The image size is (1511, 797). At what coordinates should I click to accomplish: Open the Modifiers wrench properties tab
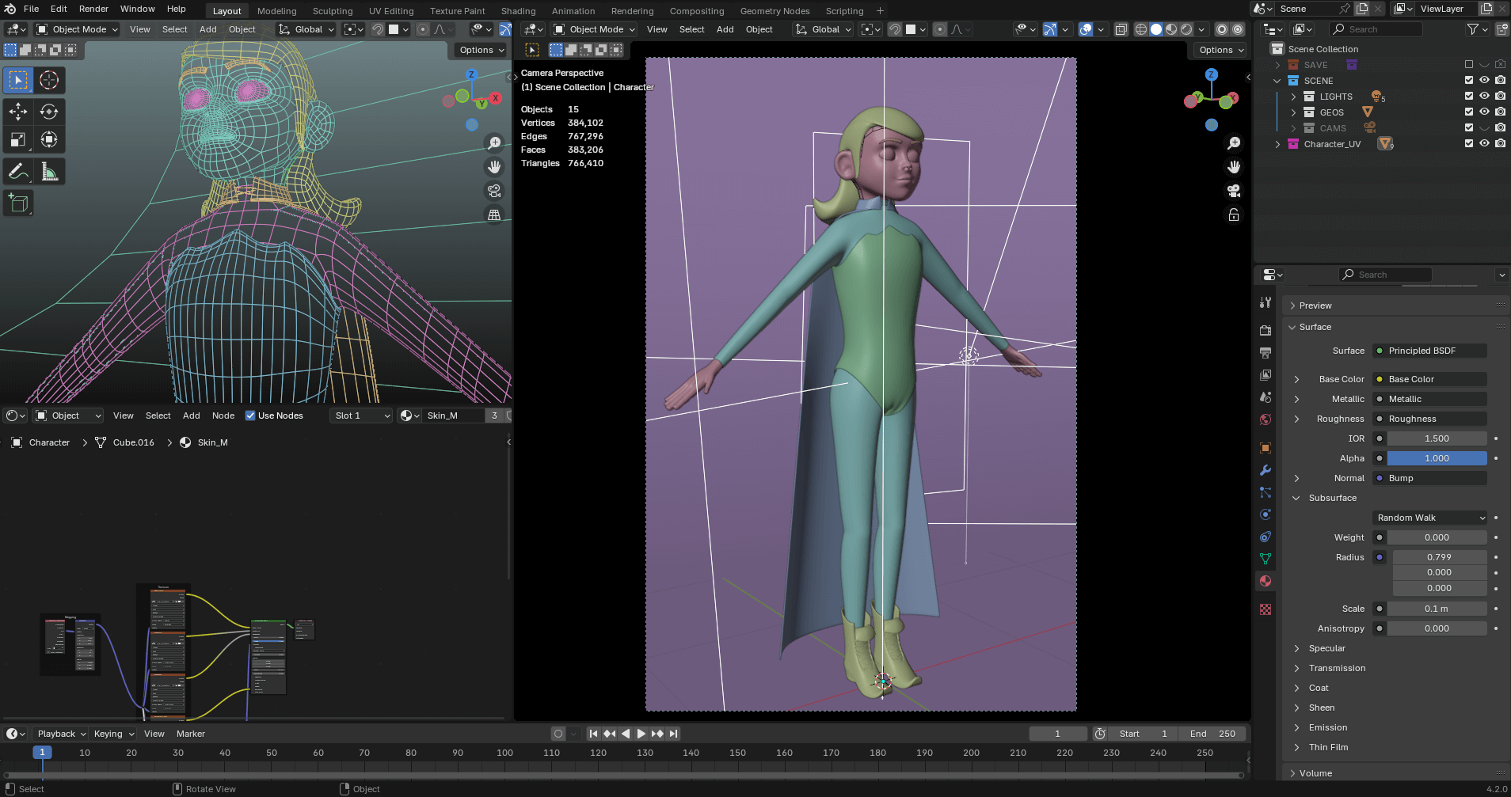click(x=1266, y=470)
